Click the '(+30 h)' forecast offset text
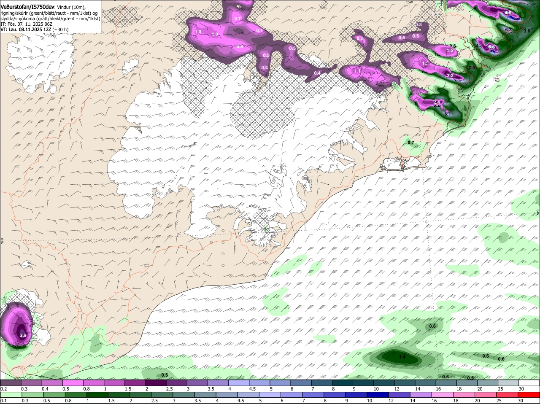This screenshot has width=540, height=404. tap(61, 30)
